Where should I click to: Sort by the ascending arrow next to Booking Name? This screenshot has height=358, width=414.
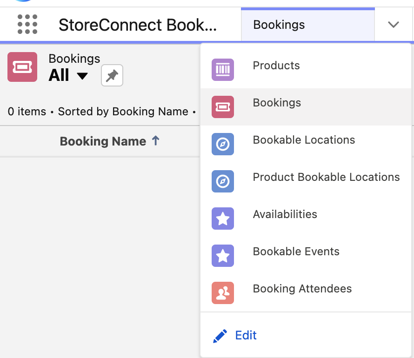point(155,140)
